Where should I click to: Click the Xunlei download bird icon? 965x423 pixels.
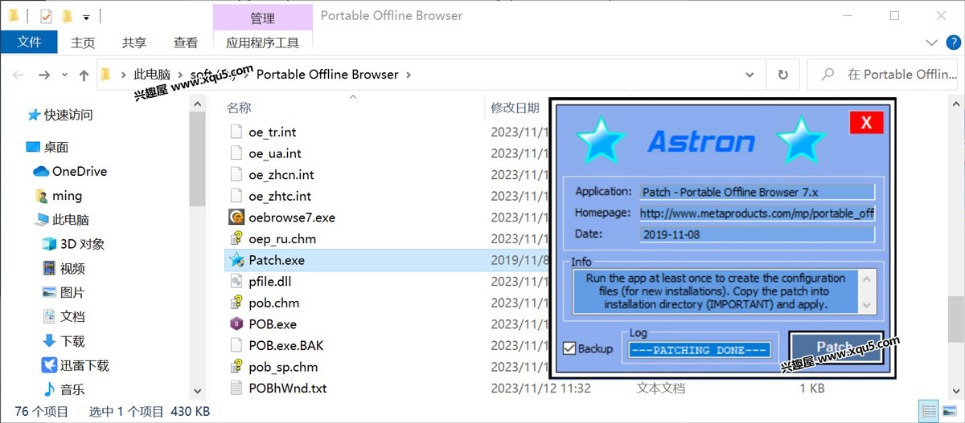[49, 365]
